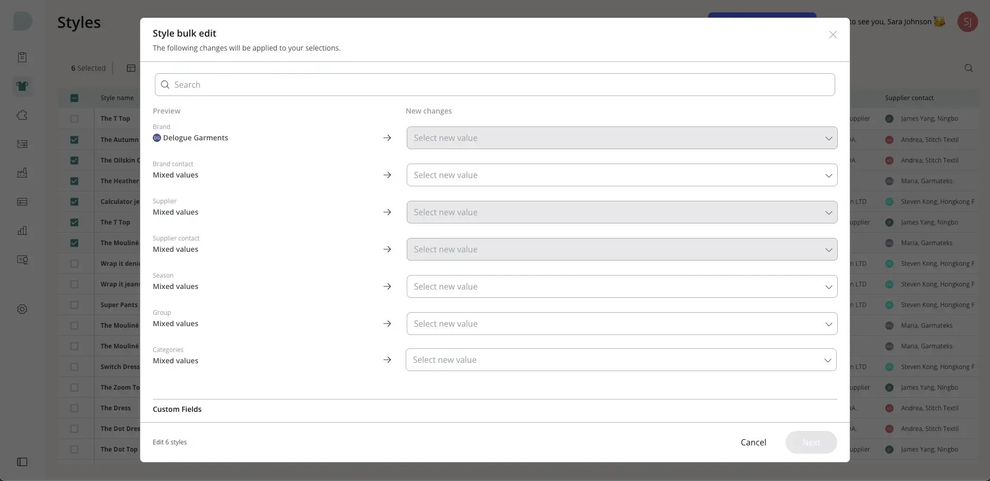The height and width of the screenshot is (481, 990).
Task: Open the bar chart icon in sidebar
Action: [22, 231]
